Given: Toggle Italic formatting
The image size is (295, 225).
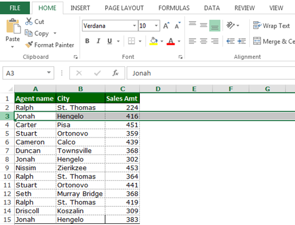Looking at the screenshot, I should pos(98,41).
